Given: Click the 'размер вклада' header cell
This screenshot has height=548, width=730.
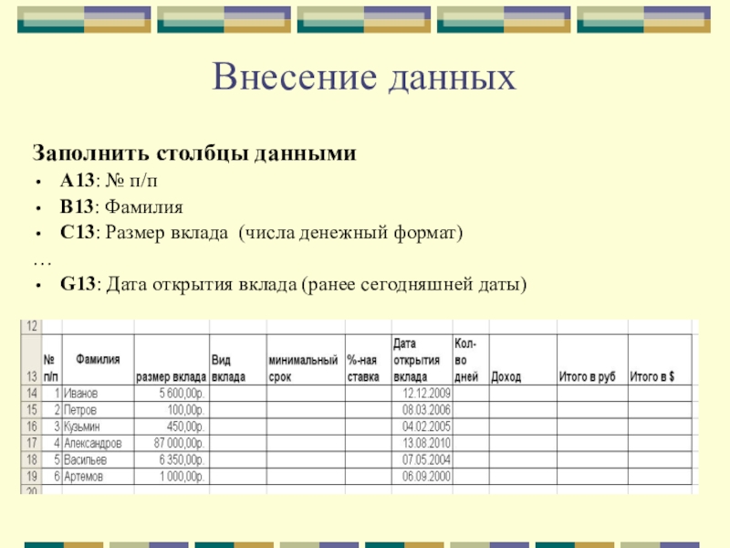Looking at the screenshot, I should [172, 359].
